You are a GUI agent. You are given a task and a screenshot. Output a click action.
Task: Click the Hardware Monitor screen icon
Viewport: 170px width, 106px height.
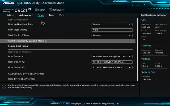click(x=143, y=15)
